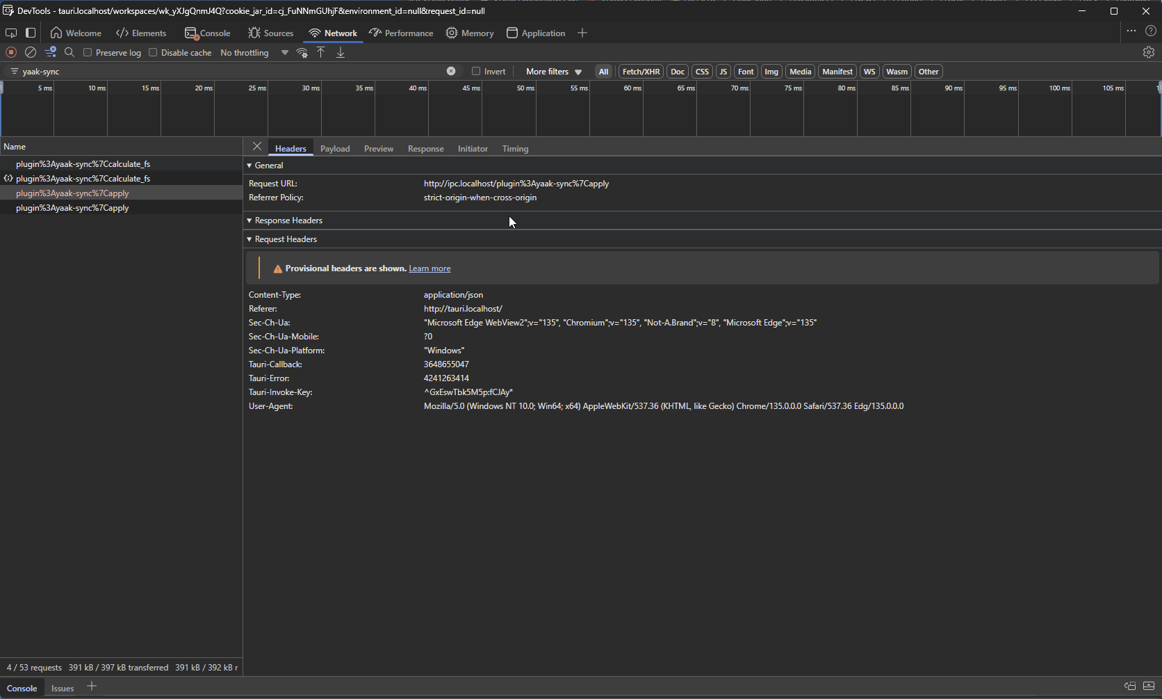Clear the yaak-sync filter text

[x=451, y=71]
